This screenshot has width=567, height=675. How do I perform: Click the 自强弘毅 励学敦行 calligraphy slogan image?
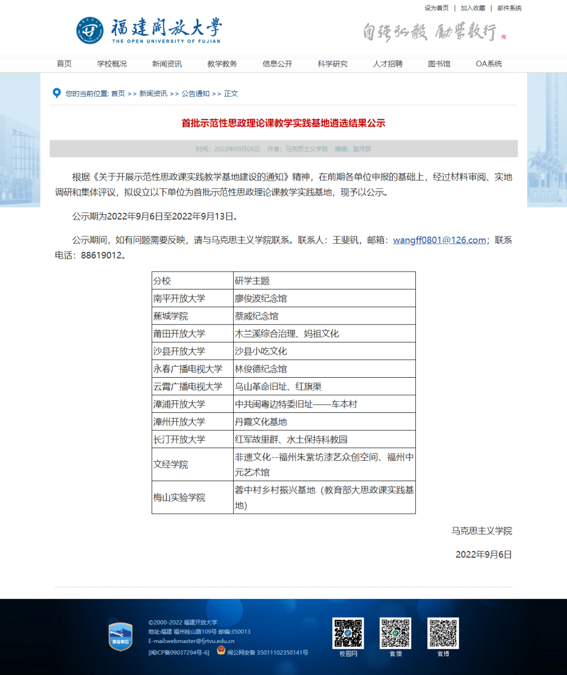click(434, 32)
